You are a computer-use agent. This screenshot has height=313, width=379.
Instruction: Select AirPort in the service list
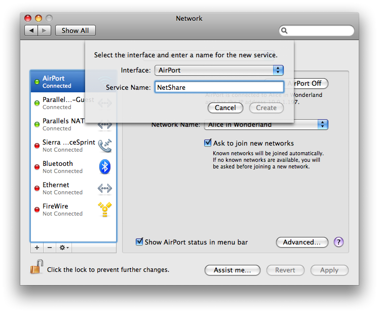point(73,82)
